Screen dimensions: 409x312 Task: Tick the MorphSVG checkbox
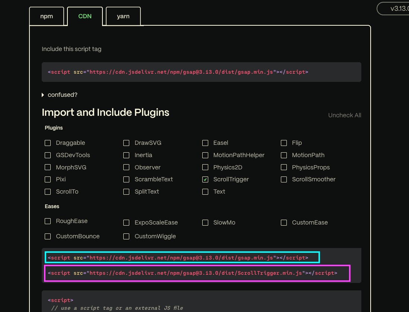click(x=48, y=168)
